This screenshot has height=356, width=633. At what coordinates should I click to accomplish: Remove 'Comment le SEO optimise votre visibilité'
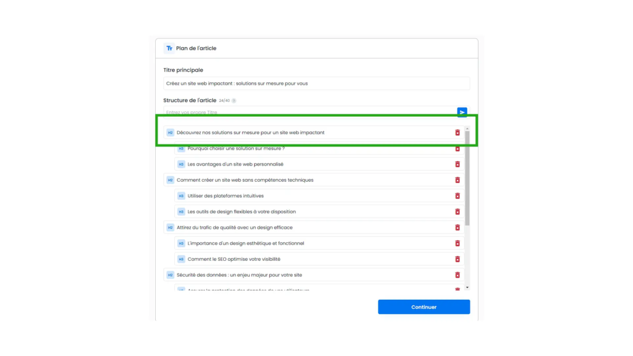pos(457,259)
